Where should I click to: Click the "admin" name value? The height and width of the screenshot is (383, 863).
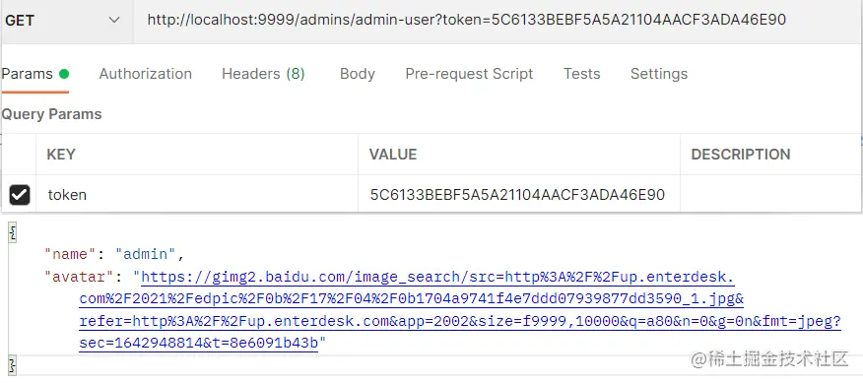(x=145, y=254)
